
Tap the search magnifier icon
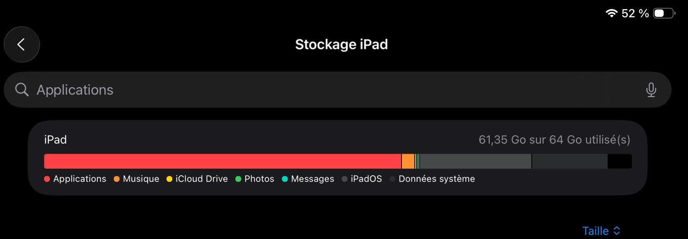(x=22, y=90)
